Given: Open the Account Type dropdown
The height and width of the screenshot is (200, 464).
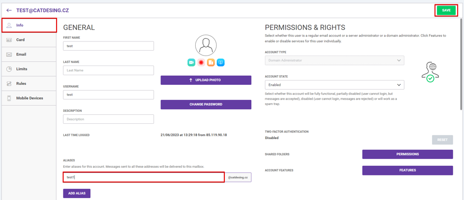Looking at the screenshot, I should pyautogui.click(x=334, y=60).
